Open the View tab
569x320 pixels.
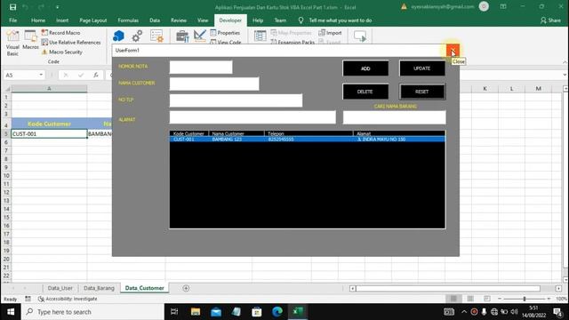(x=203, y=20)
